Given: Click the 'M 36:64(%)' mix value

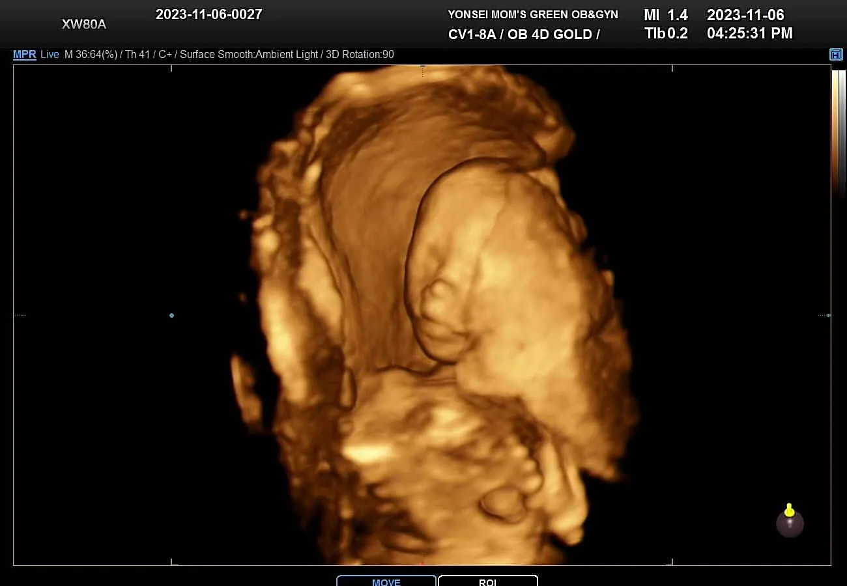Looking at the screenshot, I should click(x=91, y=55).
